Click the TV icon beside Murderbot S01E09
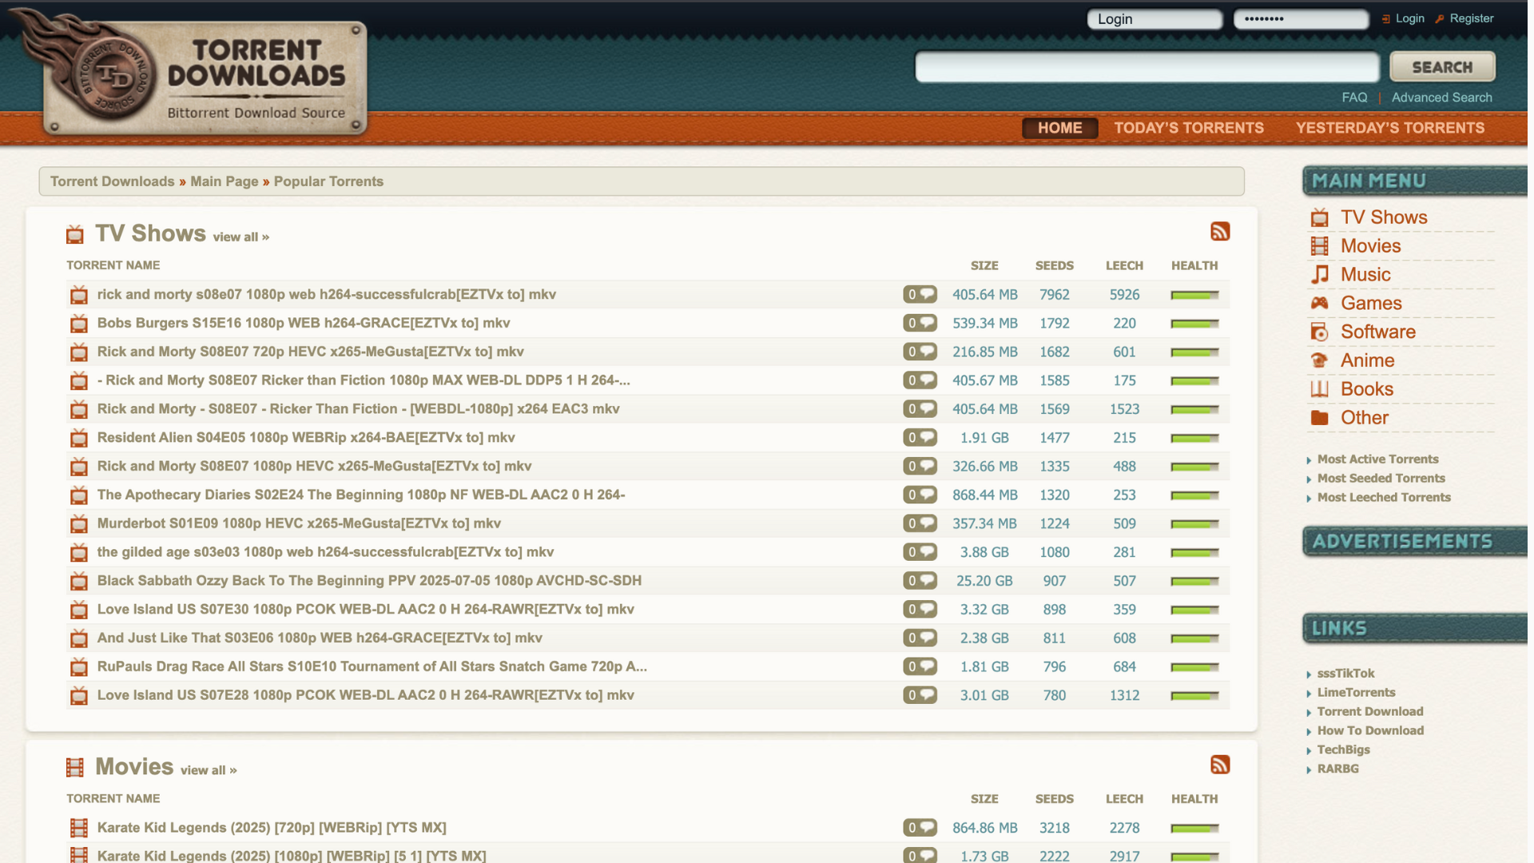The image size is (1534, 863). coord(78,523)
